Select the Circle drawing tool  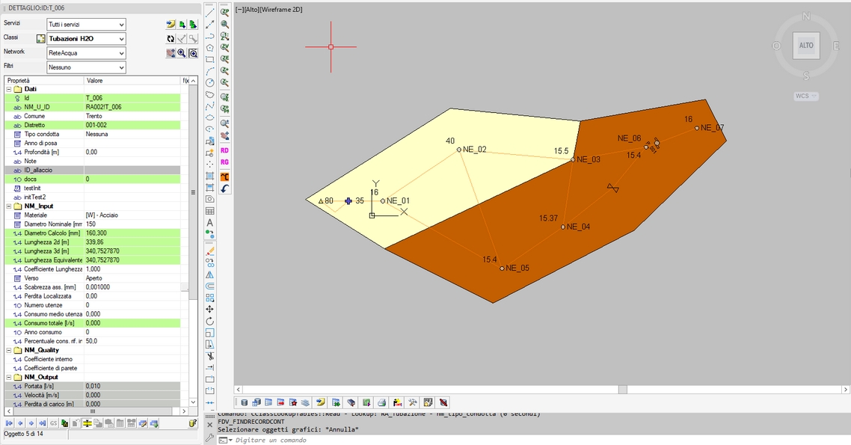[x=210, y=82]
